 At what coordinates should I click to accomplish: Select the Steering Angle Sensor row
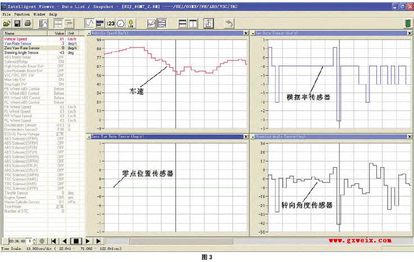click(21, 53)
